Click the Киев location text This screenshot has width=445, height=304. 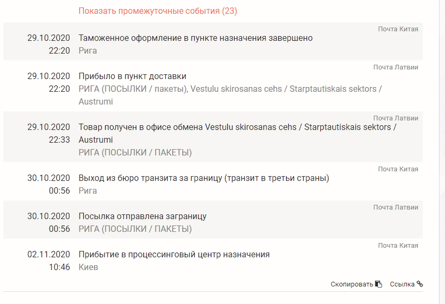coord(88,267)
